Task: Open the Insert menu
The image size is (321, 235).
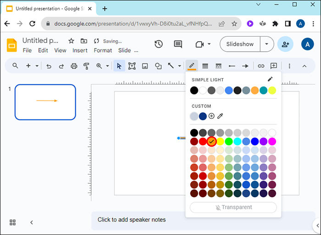Action: (80, 50)
